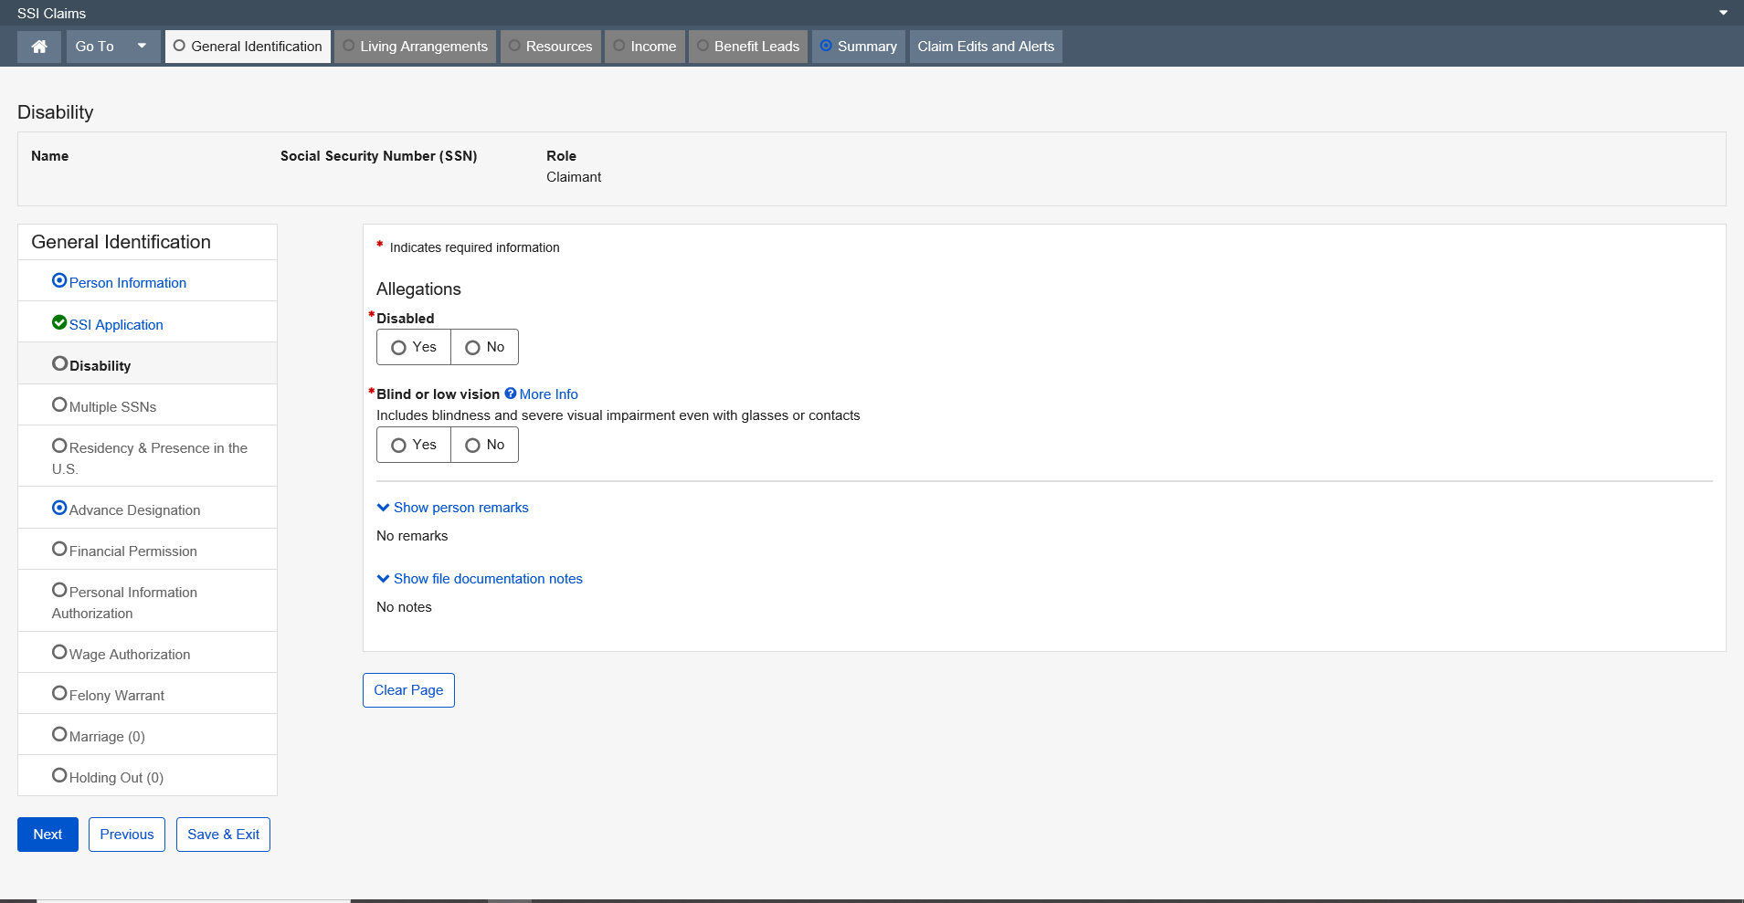This screenshot has width=1744, height=903.
Task: Collapse the Show file documentation notes section
Action: (x=480, y=579)
